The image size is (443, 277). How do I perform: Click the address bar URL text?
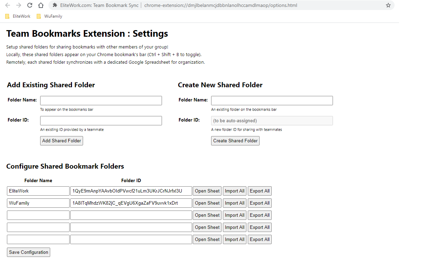pyautogui.click(x=220, y=5)
